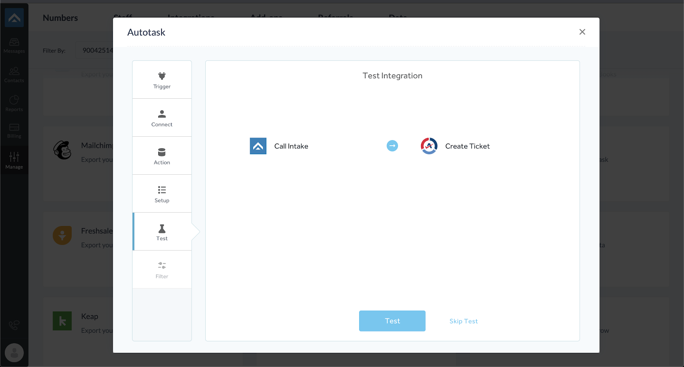
Task: Click the Create Ticket label
Action: pos(467,146)
